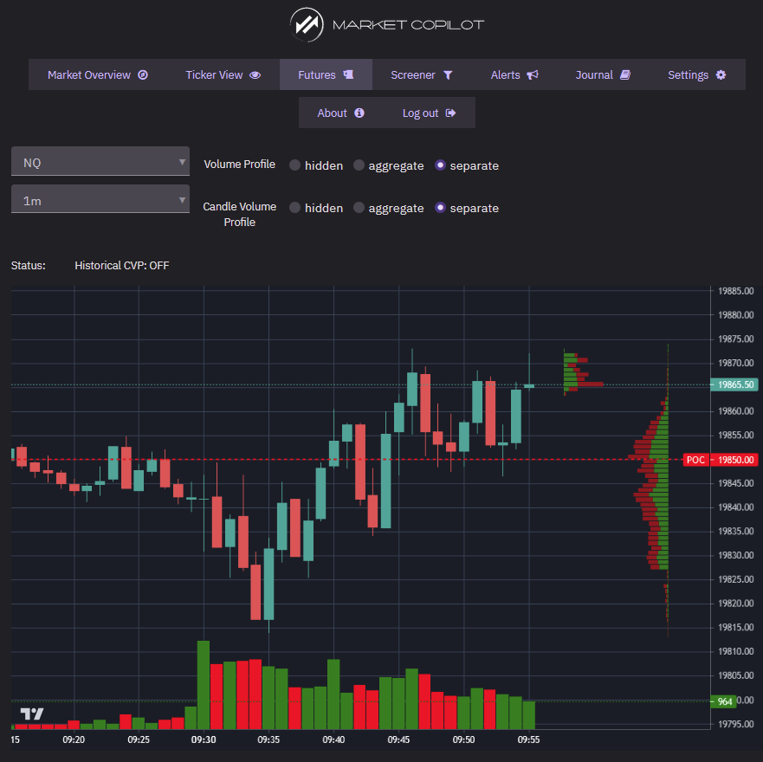763x762 pixels.
Task: Click the megaphone icon beside Alerts
Action: tap(533, 75)
